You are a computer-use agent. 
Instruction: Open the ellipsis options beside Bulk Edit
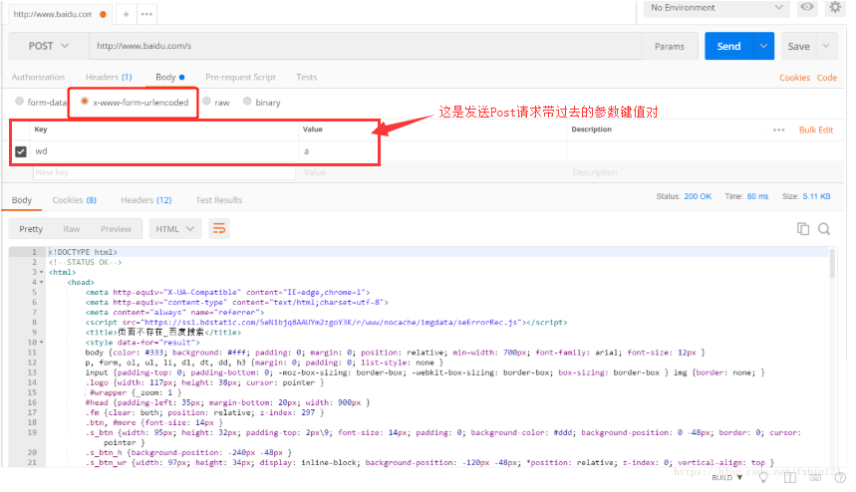(779, 129)
